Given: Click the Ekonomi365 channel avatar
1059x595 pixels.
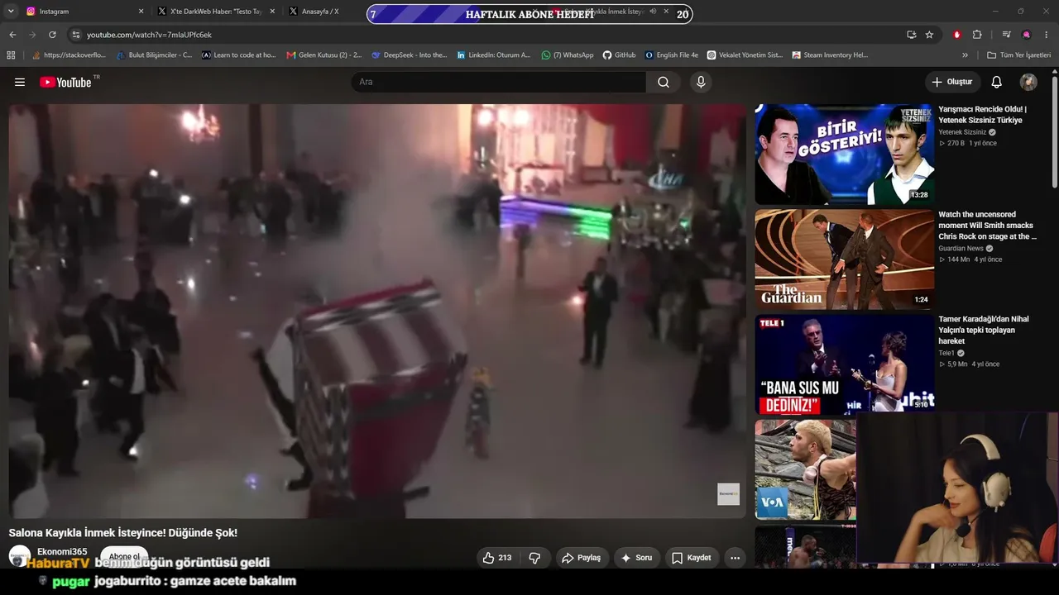Looking at the screenshot, I should tap(20, 556).
